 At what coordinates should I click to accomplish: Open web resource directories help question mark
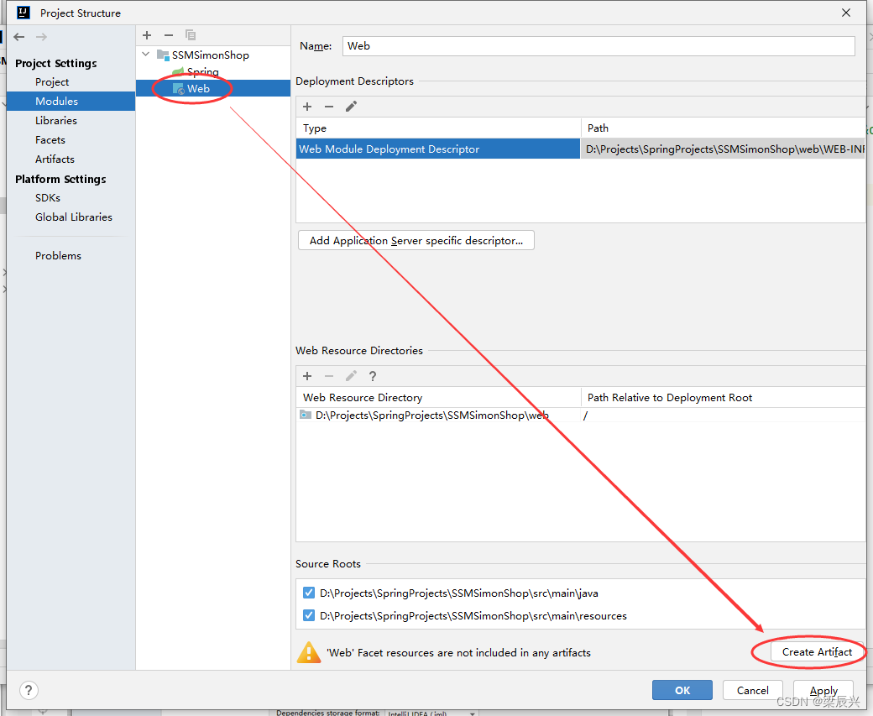373,376
